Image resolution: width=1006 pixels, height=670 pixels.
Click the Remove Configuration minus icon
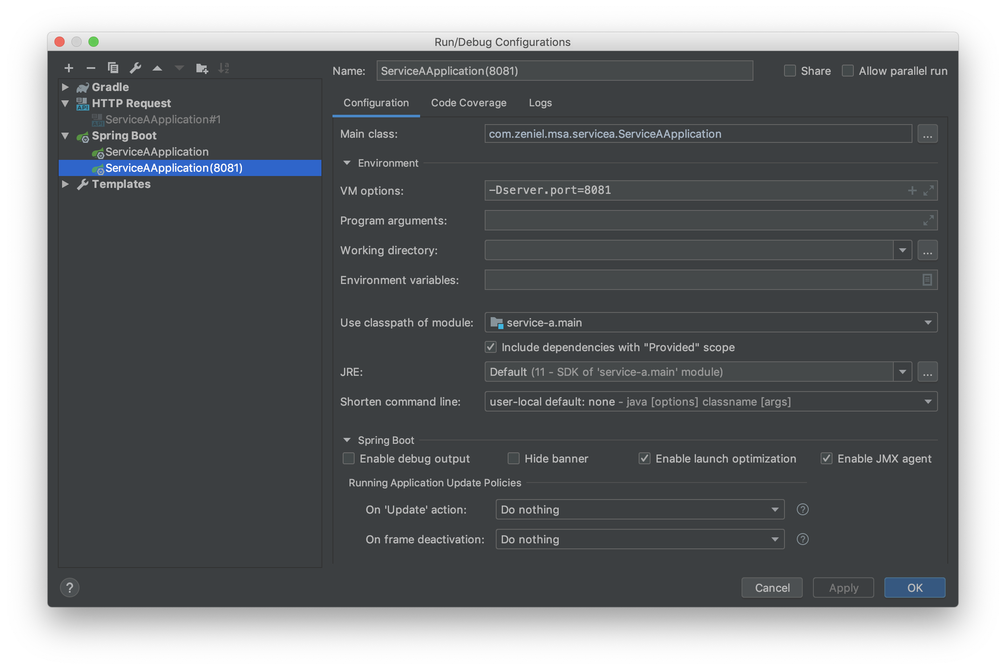[91, 68]
